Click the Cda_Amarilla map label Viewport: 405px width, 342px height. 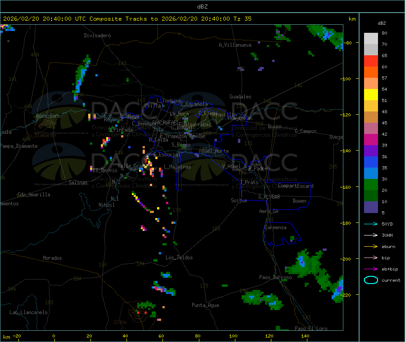(34, 195)
